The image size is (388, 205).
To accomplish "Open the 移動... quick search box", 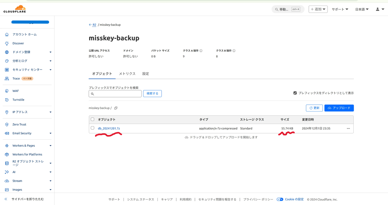I will [x=288, y=9].
